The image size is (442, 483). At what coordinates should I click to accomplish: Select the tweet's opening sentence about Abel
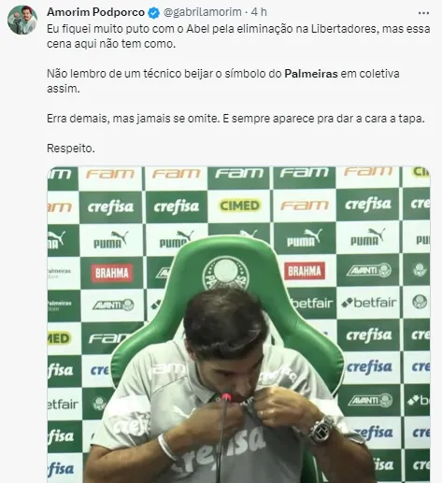pos(238,36)
